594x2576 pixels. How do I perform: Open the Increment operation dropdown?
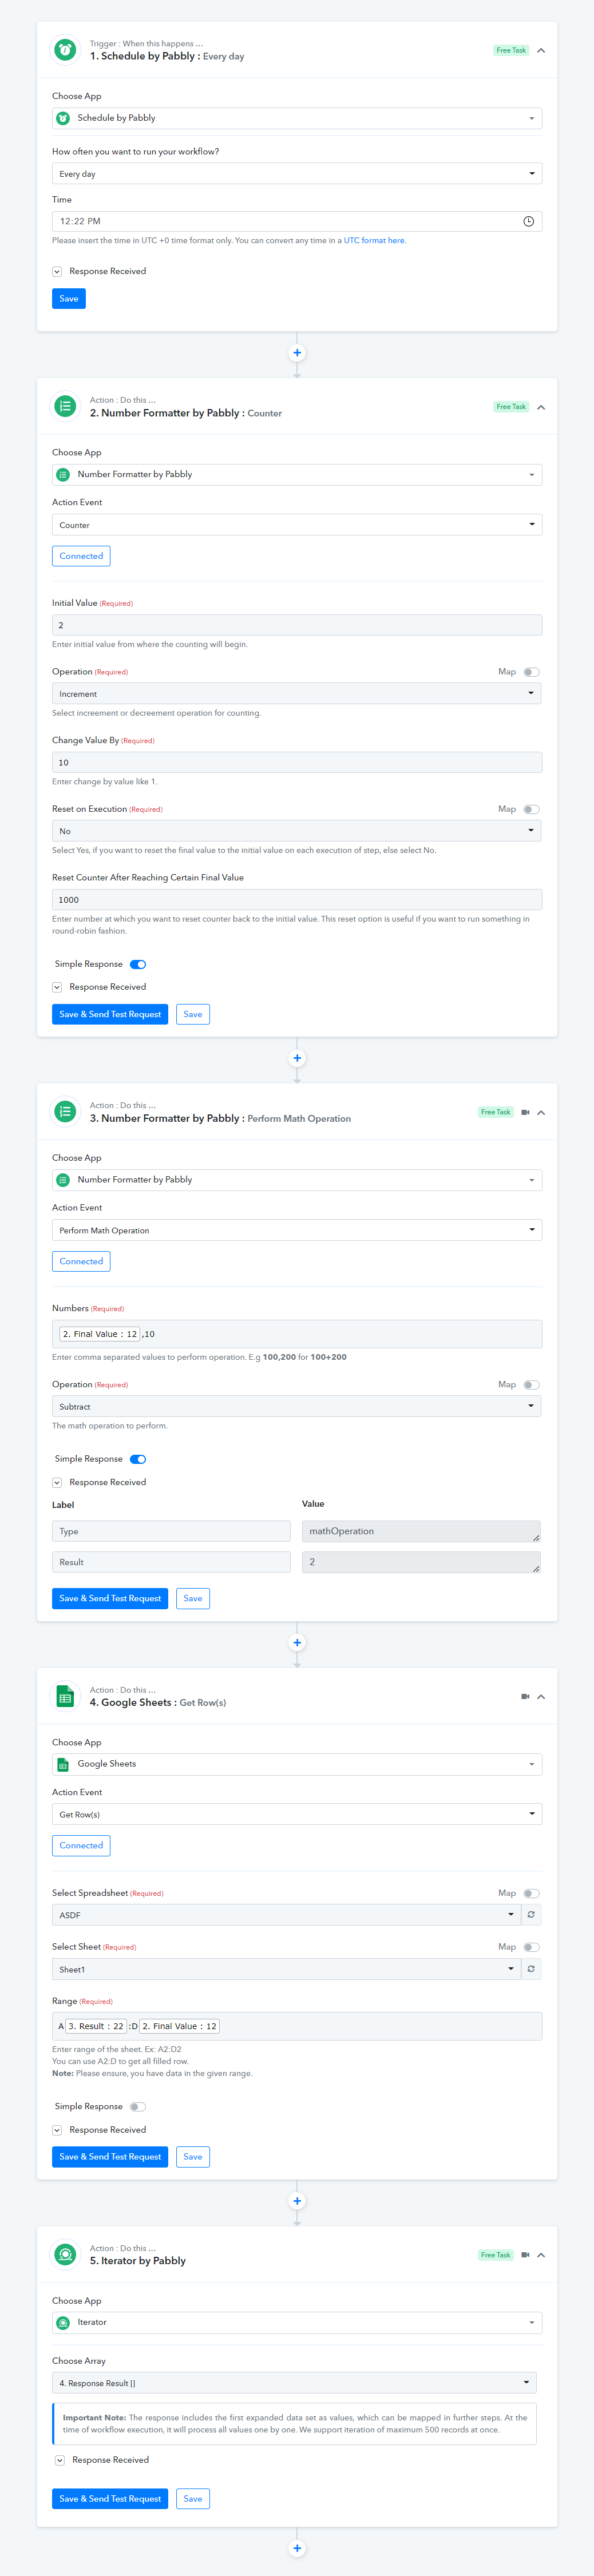click(x=297, y=693)
